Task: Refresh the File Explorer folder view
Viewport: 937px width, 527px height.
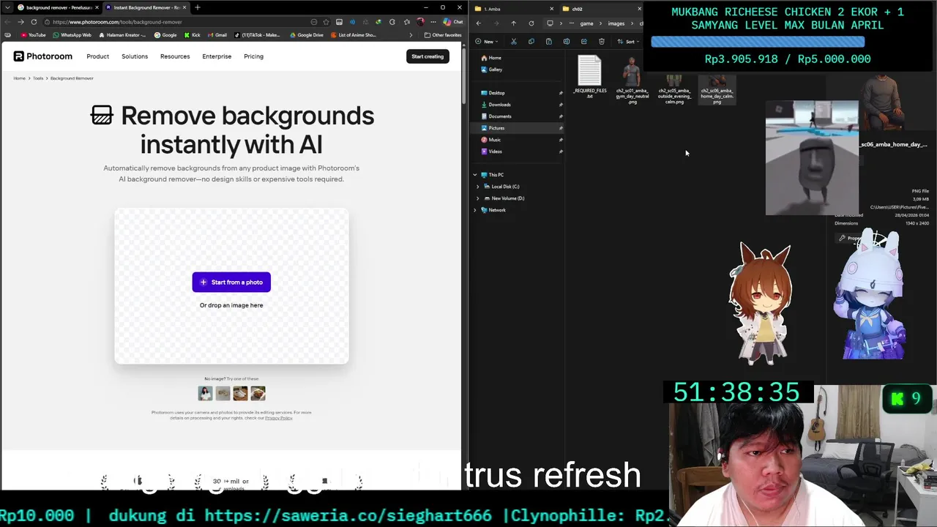Action: click(531, 23)
